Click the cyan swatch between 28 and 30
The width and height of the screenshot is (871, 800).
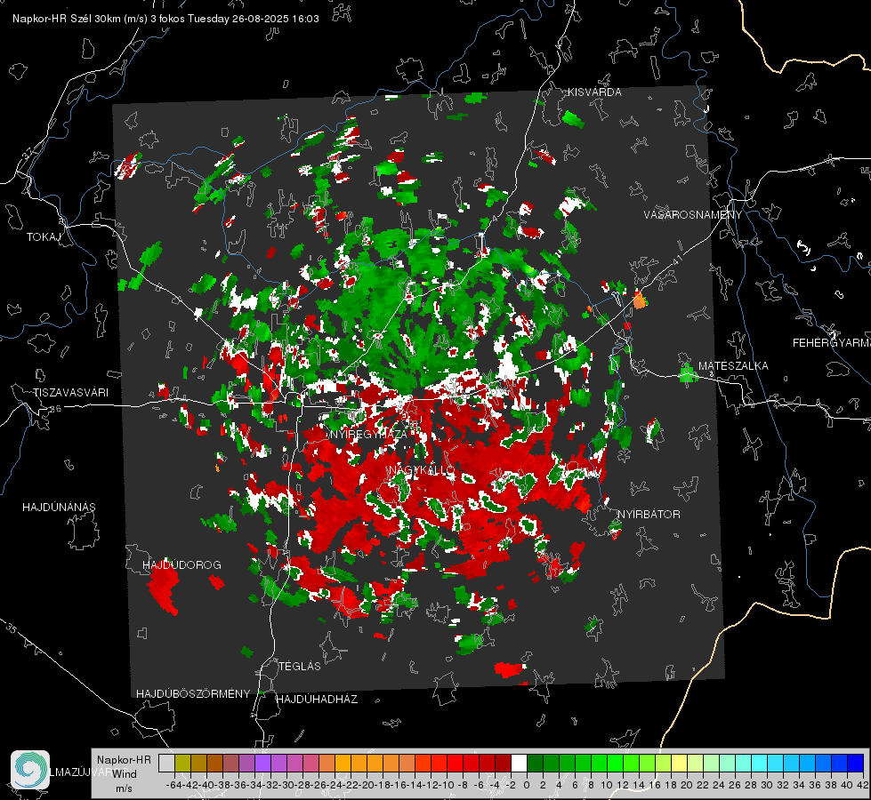click(760, 764)
